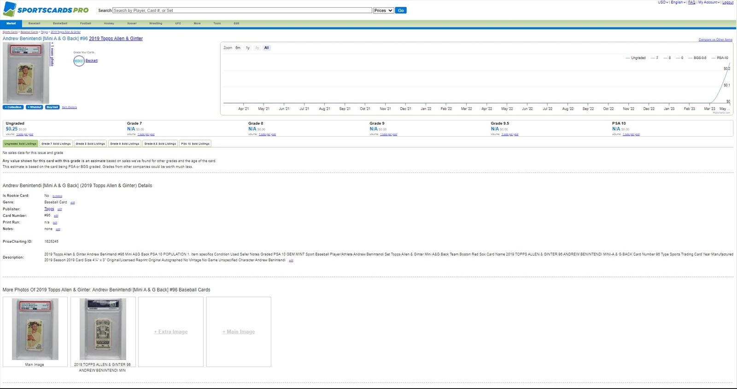Open the card back photo thumbnail

pos(103,329)
